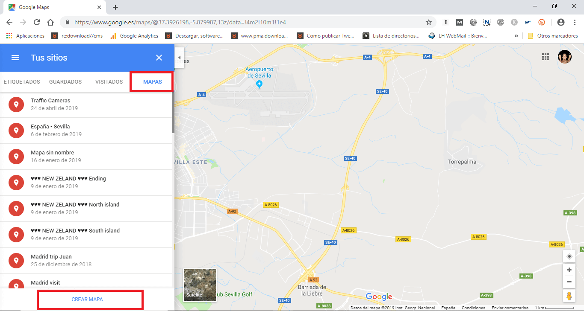Screen dimensions: 584x311
Task: Go to the browser home page
Action: (50, 22)
